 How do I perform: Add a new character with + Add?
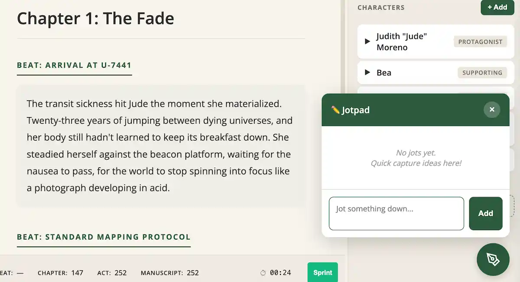[x=497, y=7]
